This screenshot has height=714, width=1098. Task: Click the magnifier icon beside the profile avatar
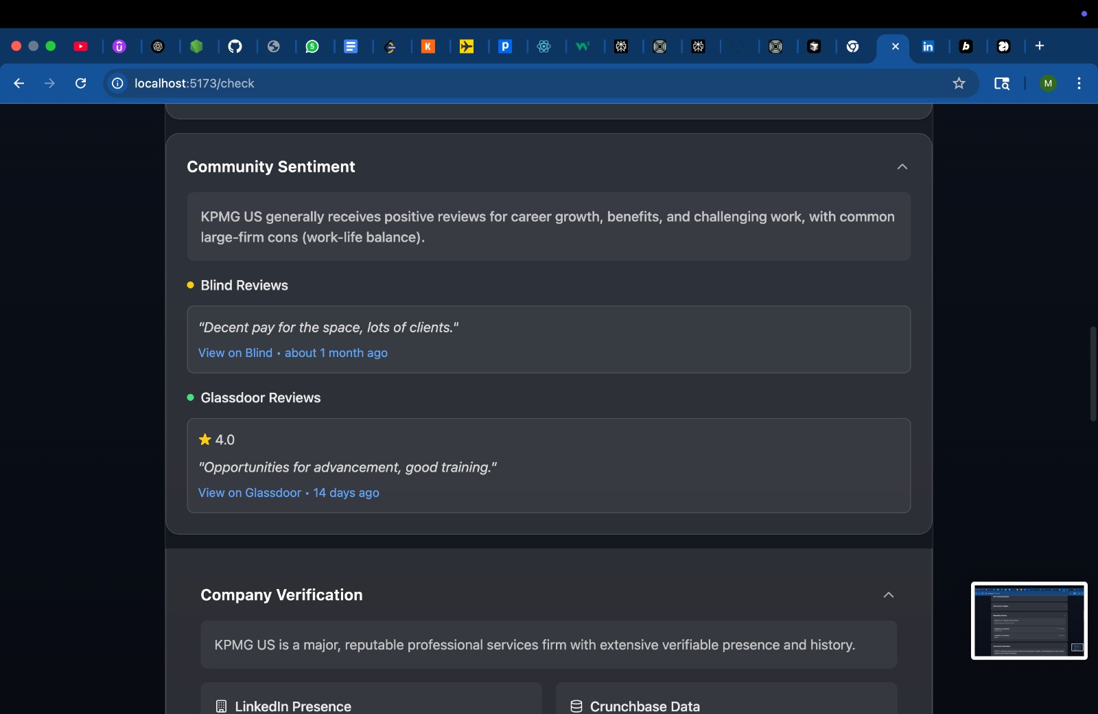[1002, 83]
